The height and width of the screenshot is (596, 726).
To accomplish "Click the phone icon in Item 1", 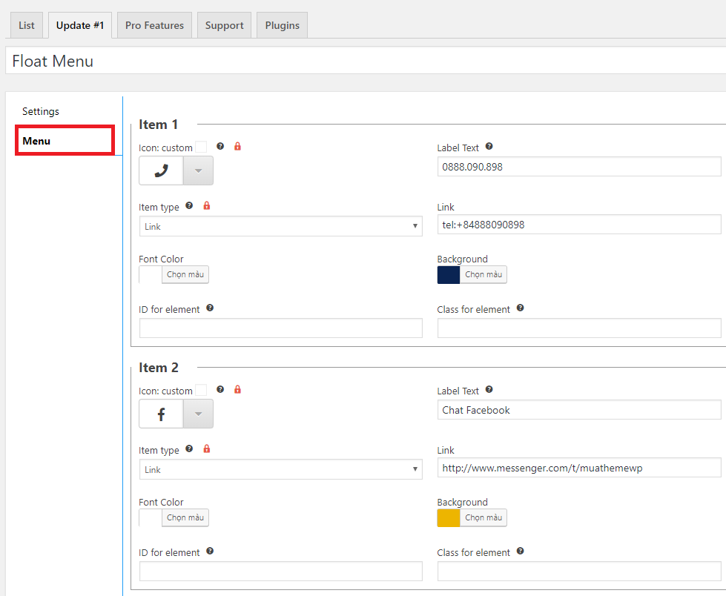I will tap(161, 170).
